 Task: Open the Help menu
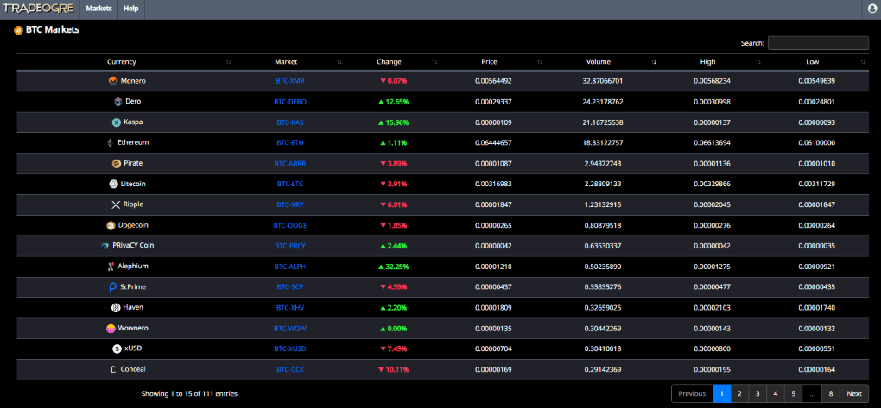[131, 9]
